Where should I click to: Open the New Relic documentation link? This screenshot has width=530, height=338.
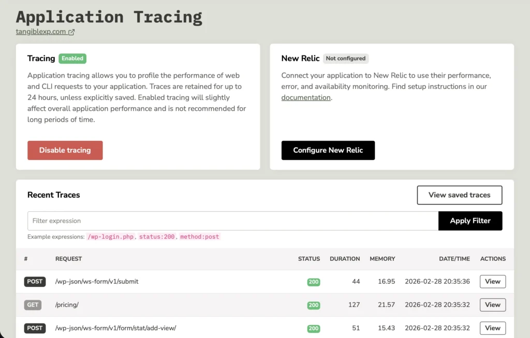click(x=305, y=97)
